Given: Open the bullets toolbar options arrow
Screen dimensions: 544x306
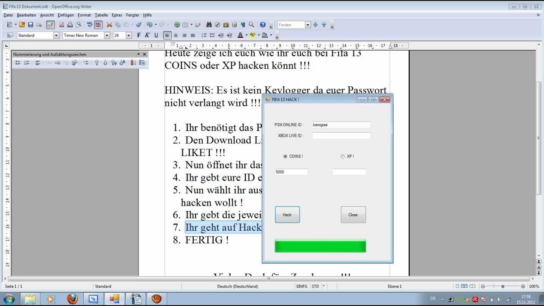Looking at the screenshot, I should [x=139, y=54].
